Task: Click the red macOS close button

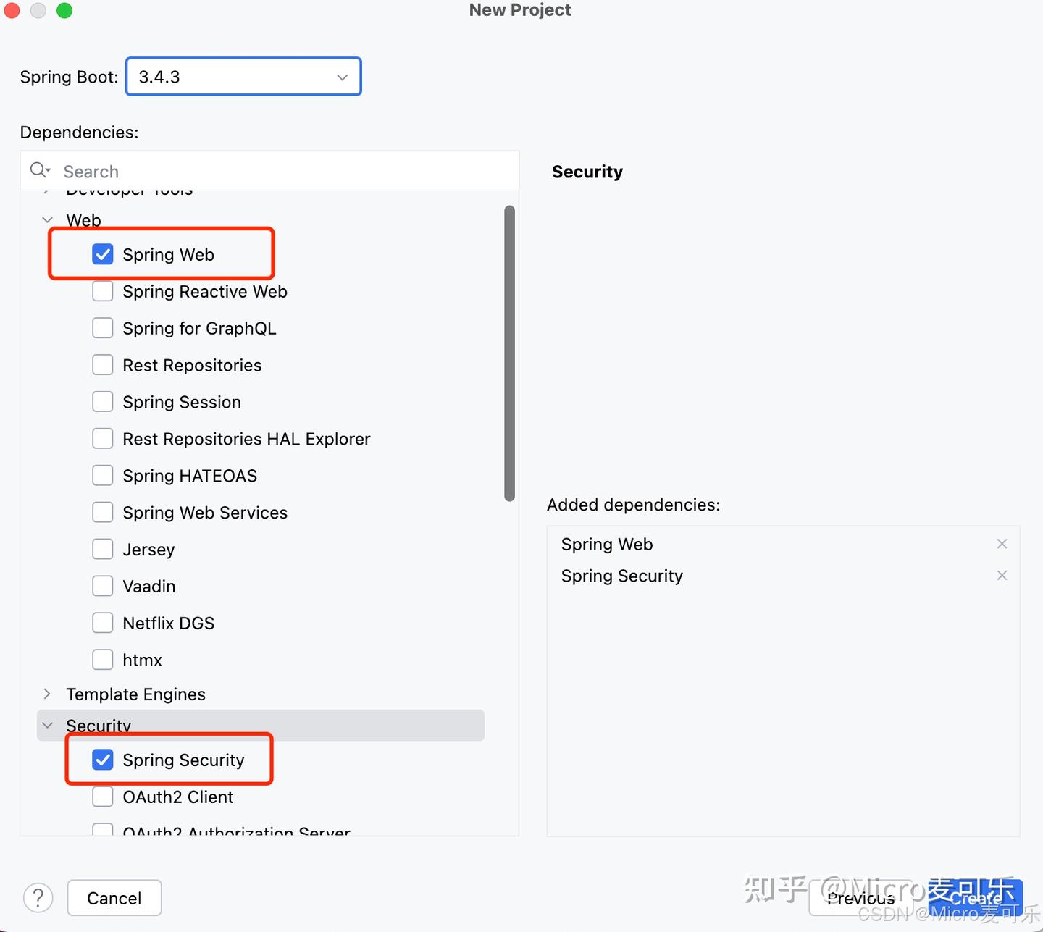Action: [x=12, y=11]
